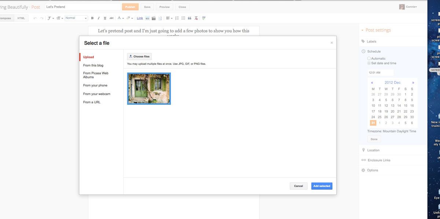Select the Set date and time option

pyautogui.click(x=369, y=63)
